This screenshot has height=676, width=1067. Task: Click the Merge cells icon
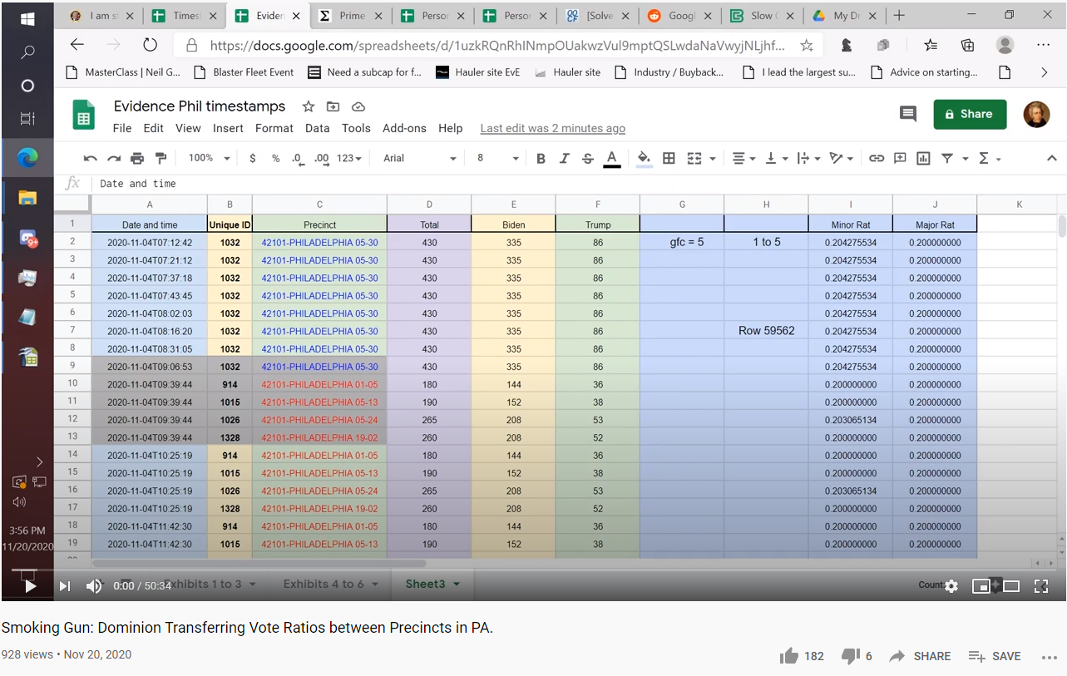tap(694, 158)
